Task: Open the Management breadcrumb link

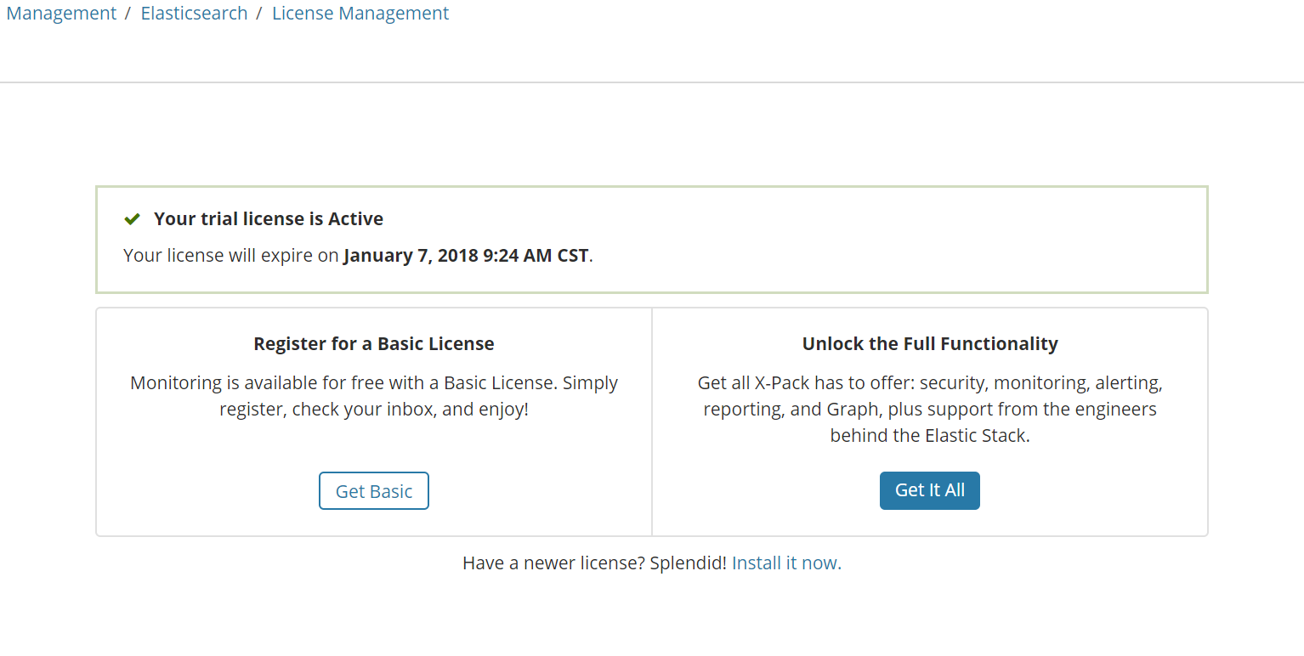Action: click(x=61, y=14)
